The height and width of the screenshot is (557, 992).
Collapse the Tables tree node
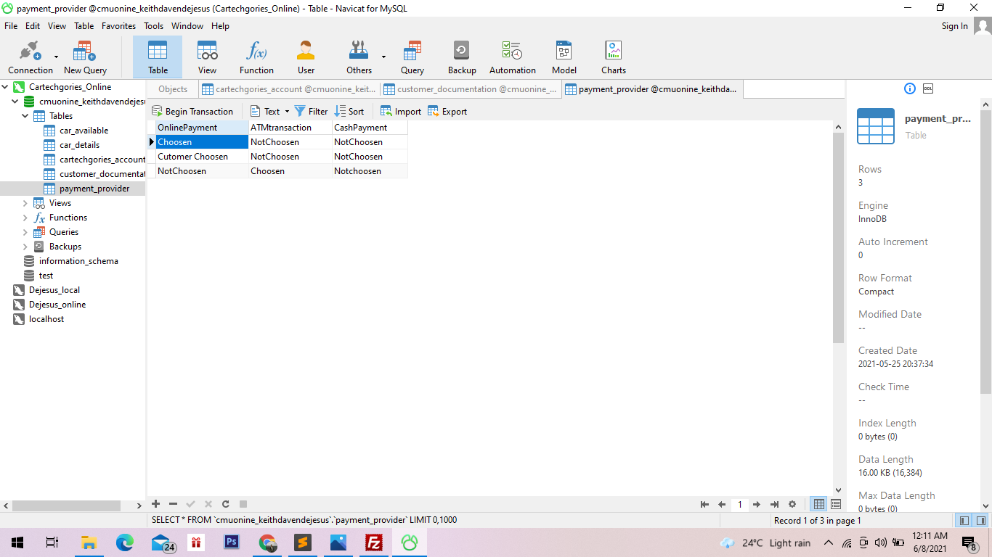point(25,116)
